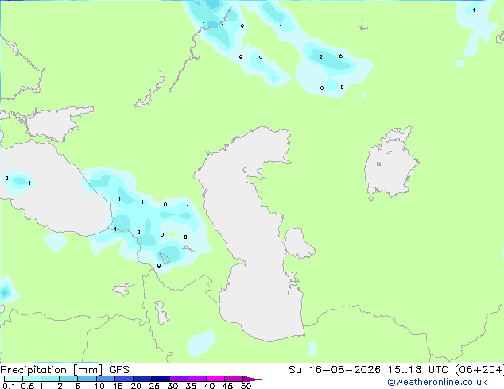
Task: Click the '10' legend tick label
Action: coord(99,386)
